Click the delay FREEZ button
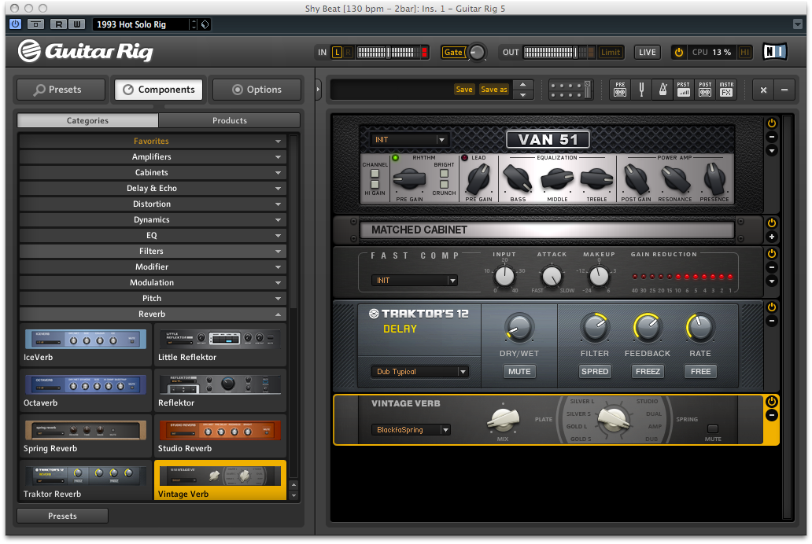This screenshot has height=544, width=812. click(x=648, y=372)
